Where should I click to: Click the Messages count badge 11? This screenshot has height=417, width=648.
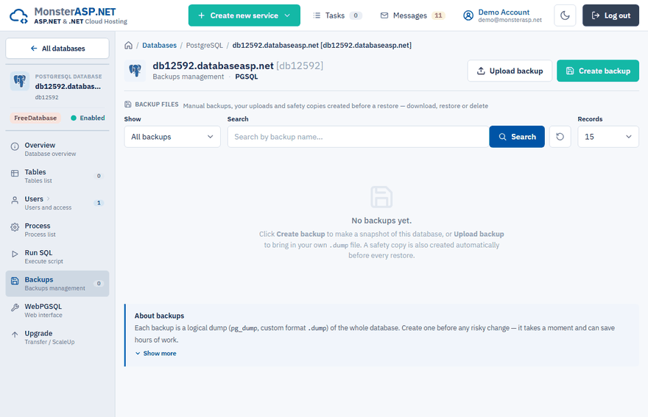tap(438, 15)
